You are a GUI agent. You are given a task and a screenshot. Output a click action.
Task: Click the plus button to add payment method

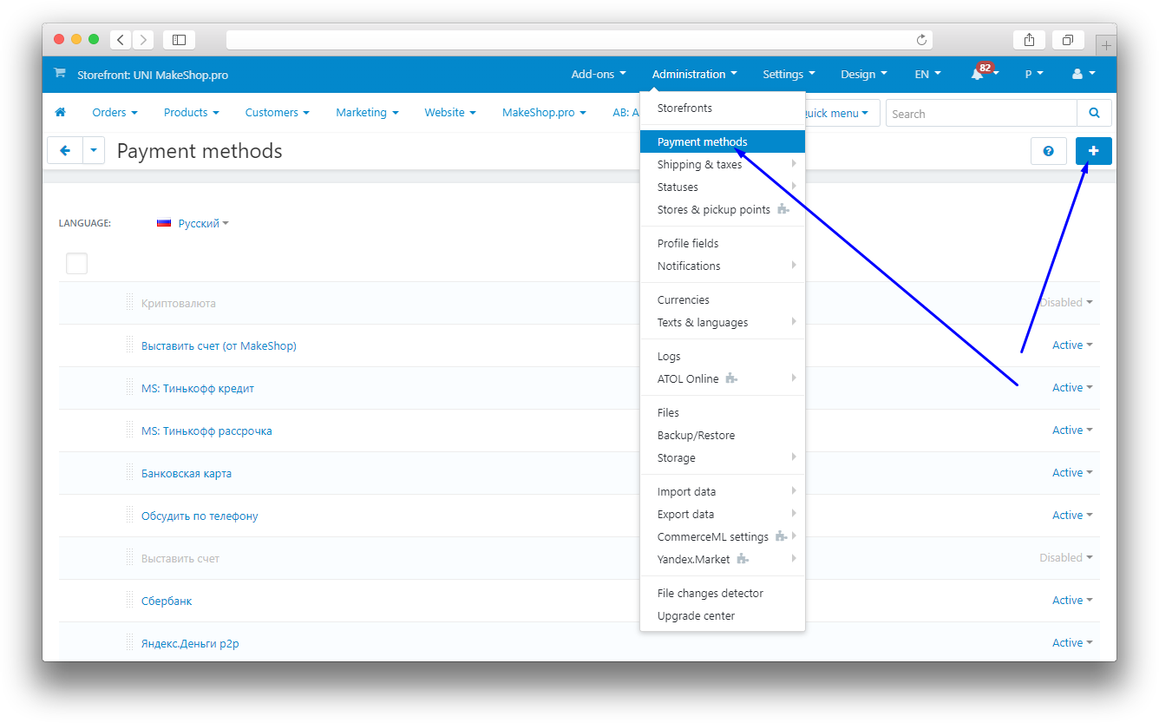tap(1093, 151)
